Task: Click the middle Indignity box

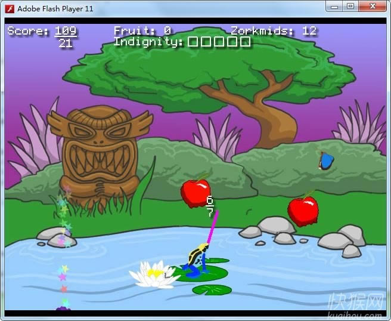Action: click(x=219, y=42)
